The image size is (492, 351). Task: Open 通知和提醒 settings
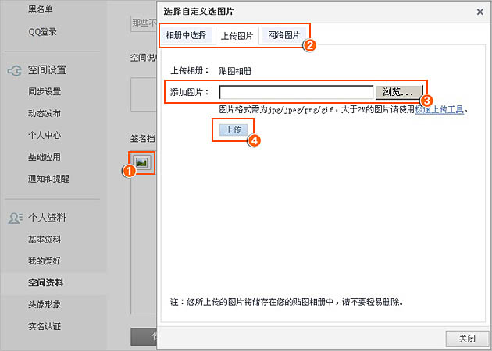pyautogui.click(x=48, y=179)
